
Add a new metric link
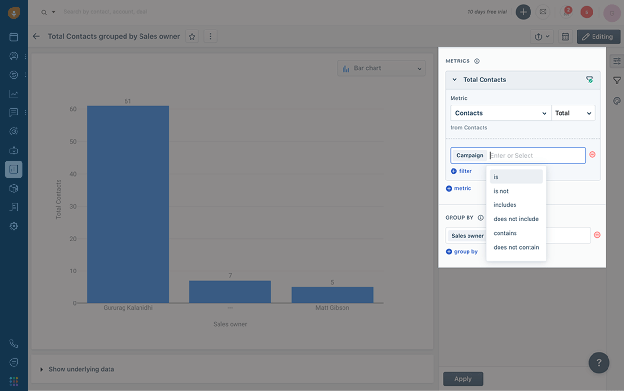click(x=458, y=188)
